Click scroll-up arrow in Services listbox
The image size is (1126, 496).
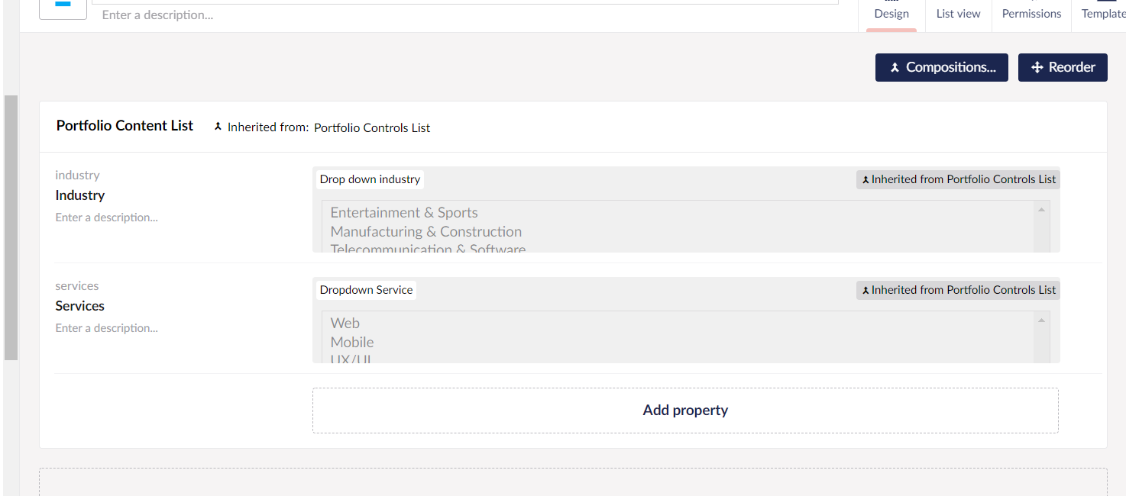pos(1041,320)
